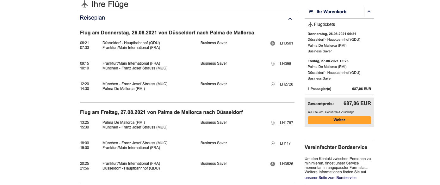This screenshot has width=440, height=185.
Task: Open the 'unserer Seite zum Bordservice' link
Action: coord(330,178)
